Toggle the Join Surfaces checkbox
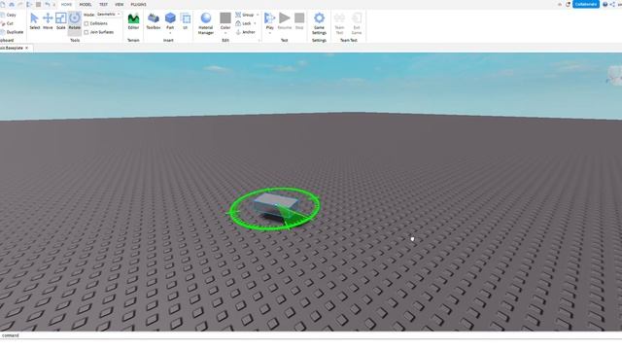This screenshot has width=622, height=350. click(86, 32)
